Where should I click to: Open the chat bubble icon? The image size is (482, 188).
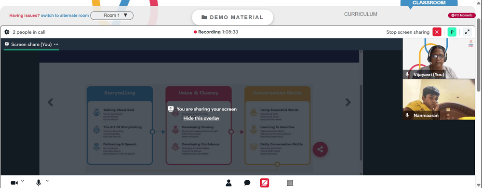tap(247, 183)
